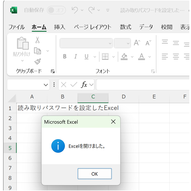Click the Excelを開けました。 message text
The image size is (191, 191).
tap(87, 146)
